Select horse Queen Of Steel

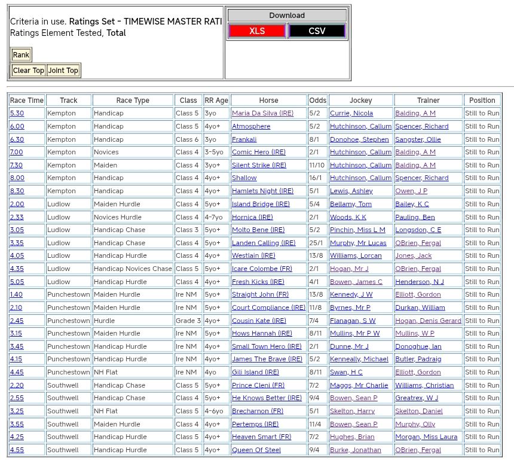256,450
